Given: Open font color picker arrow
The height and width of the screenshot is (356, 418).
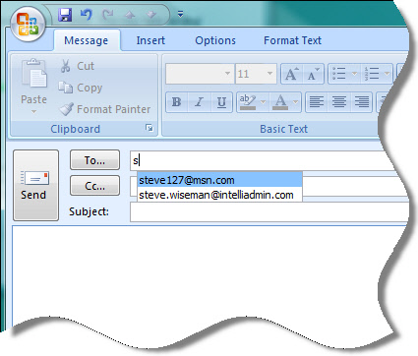Looking at the screenshot, I should coord(296,102).
